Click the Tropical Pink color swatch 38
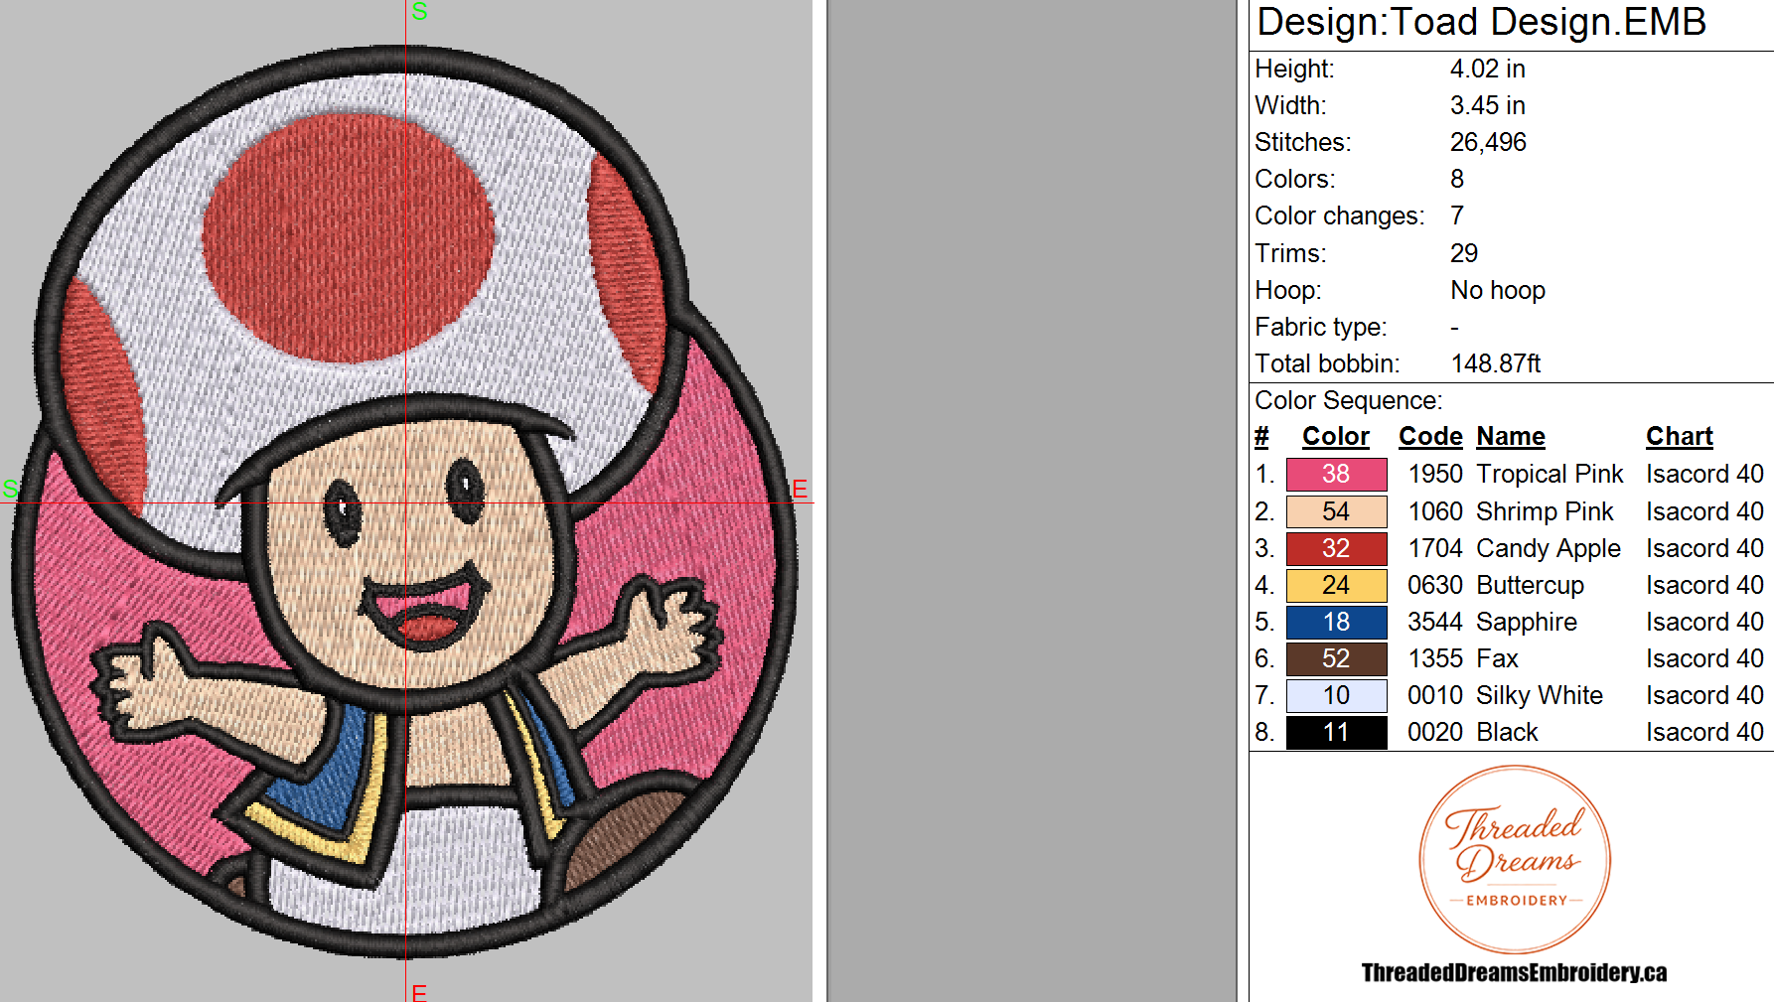This screenshot has height=1002, width=1774. 1336,475
